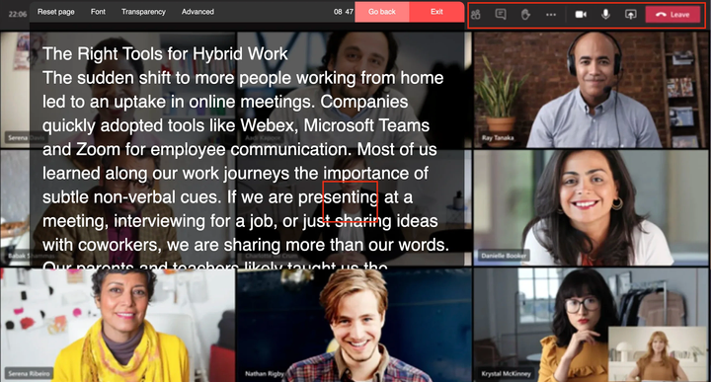Click the 08 47 timer readout
711x382 pixels.
pos(344,12)
